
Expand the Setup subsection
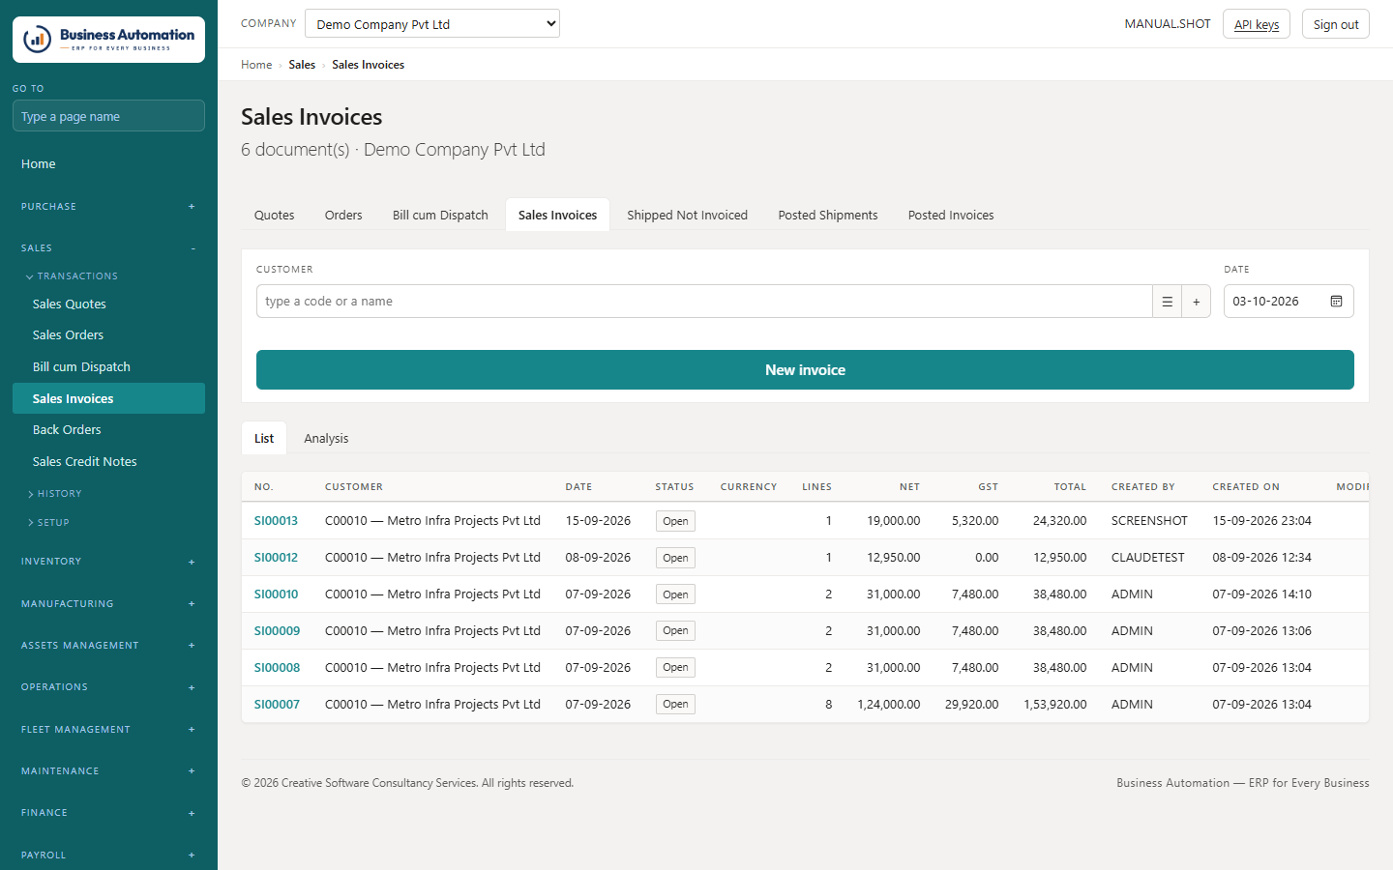pos(48,523)
